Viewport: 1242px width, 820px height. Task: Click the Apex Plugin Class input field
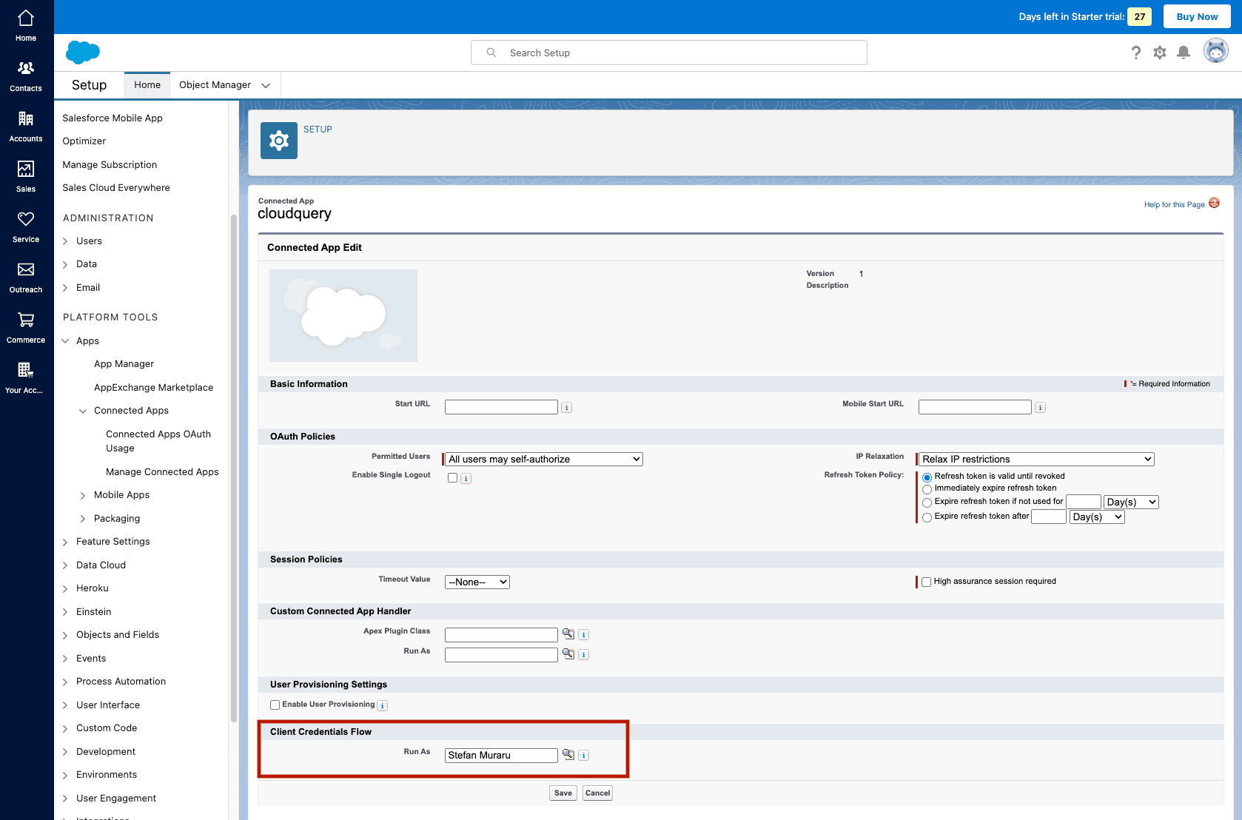coord(501,634)
